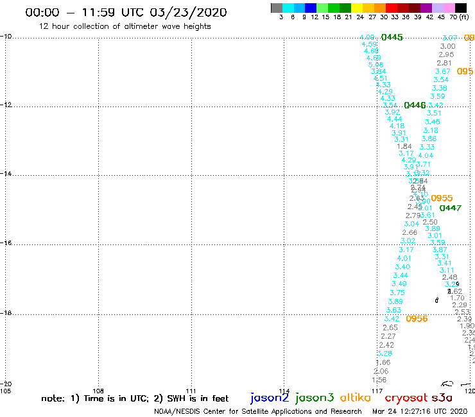Click the gray wave height value '3.00'
Screen dimensions: 475x417
[x=448, y=46]
